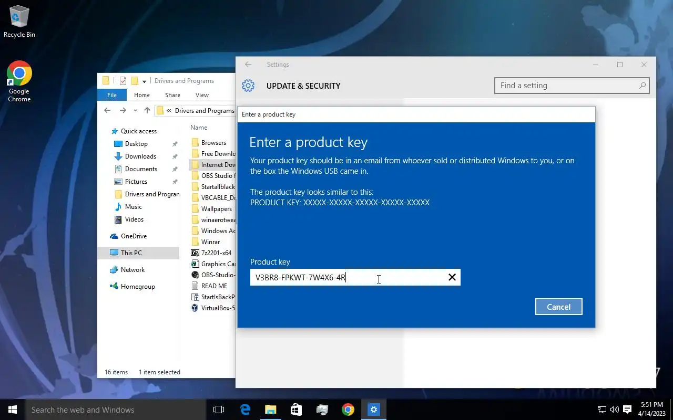Select the Winrar folder
The height and width of the screenshot is (420, 673).
point(210,242)
